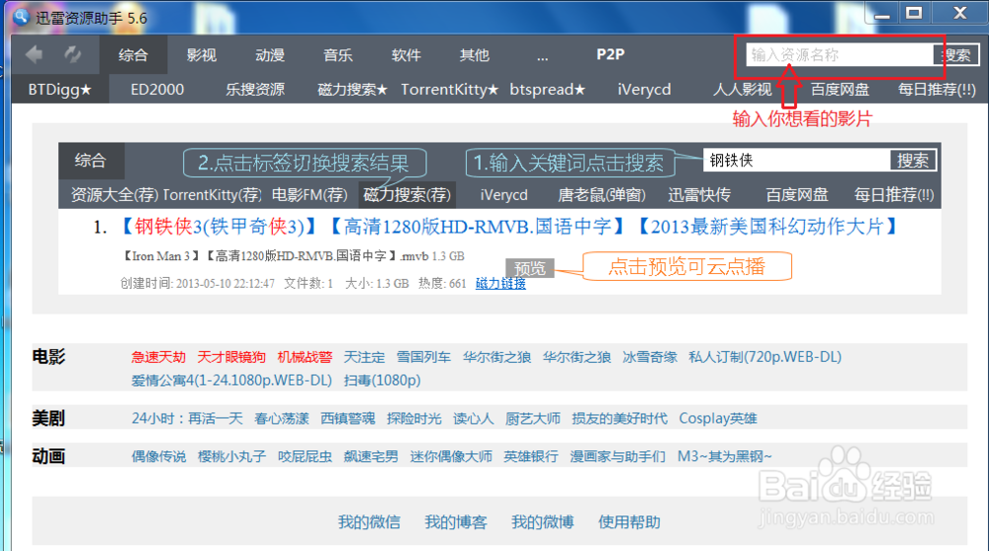The image size is (989, 551).
Task: Select the btspread★ source
Action: [548, 90]
